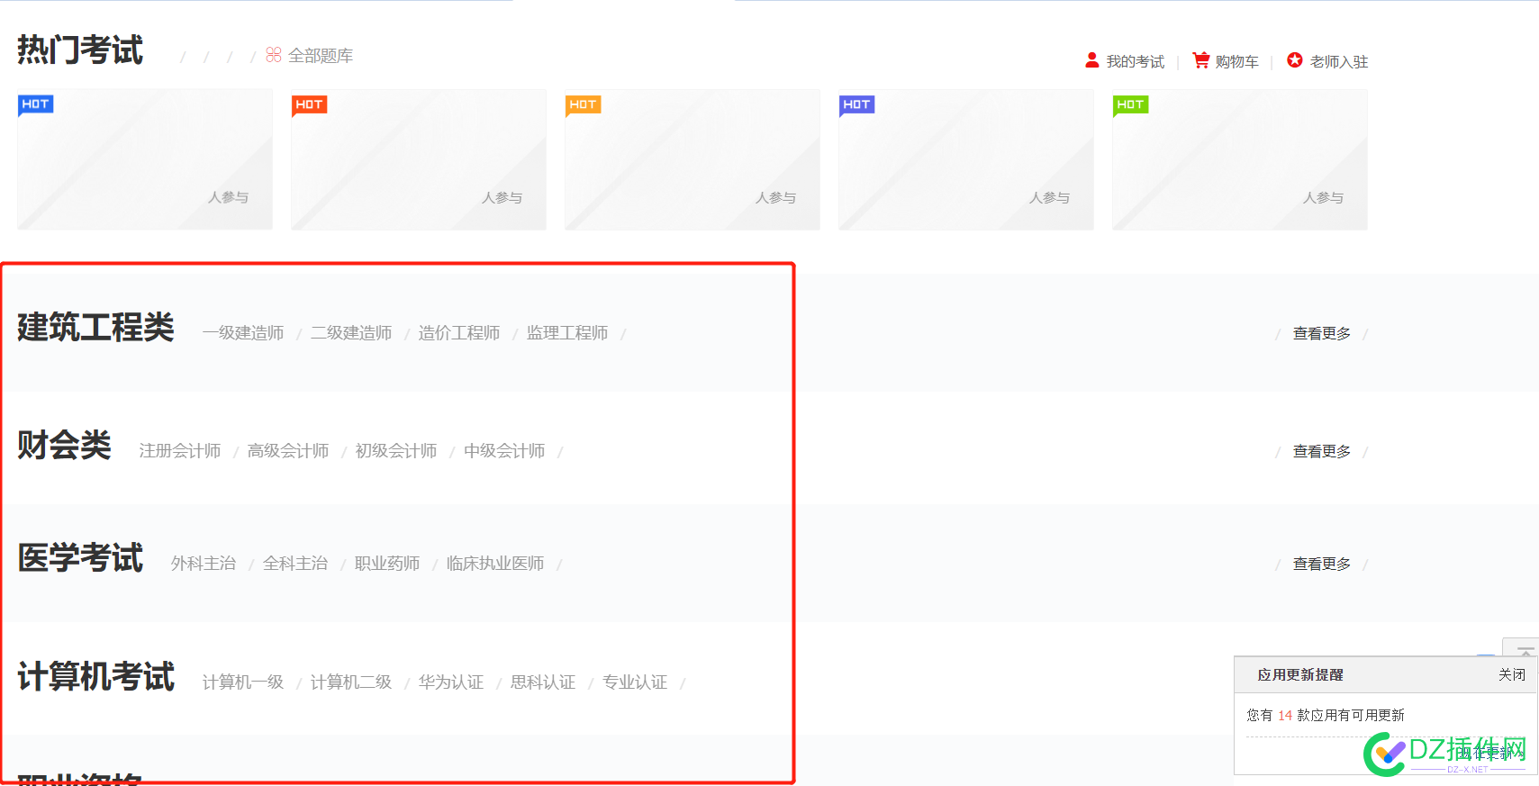
Task: Open 老师入驻 page
Action: pyautogui.click(x=1339, y=61)
